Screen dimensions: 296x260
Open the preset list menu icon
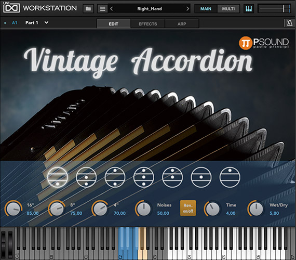pyautogui.click(x=102, y=9)
